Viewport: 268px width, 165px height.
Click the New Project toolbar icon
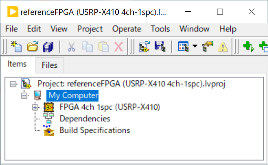pyautogui.click(x=16, y=47)
